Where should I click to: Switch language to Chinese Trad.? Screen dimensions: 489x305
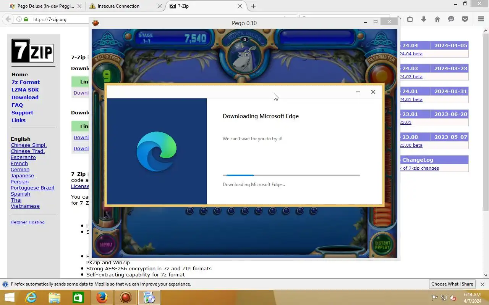pos(28,151)
